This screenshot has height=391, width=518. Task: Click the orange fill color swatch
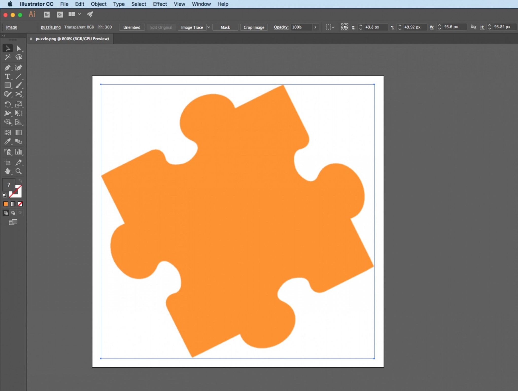click(x=6, y=204)
